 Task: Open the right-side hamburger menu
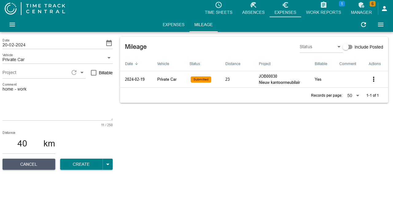click(381, 25)
